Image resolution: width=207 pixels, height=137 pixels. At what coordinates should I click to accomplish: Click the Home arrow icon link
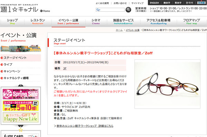(x=45, y=11)
